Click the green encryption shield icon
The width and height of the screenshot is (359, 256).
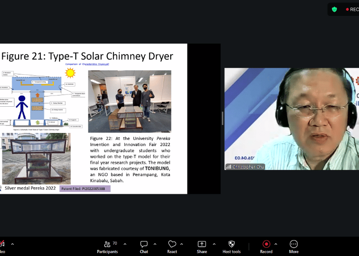pos(335,9)
